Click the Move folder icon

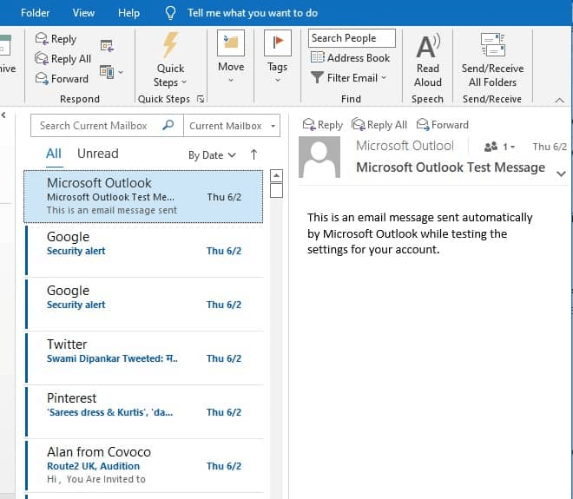click(x=231, y=43)
